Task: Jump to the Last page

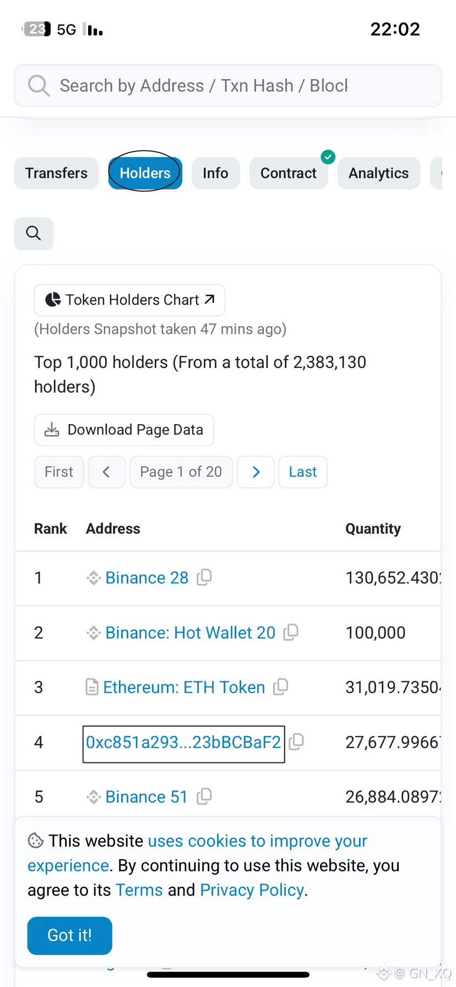Action: click(x=303, y=472)
